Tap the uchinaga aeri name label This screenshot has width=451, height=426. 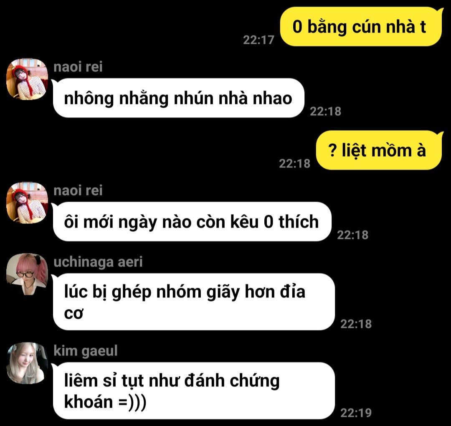tap(98, 262)
